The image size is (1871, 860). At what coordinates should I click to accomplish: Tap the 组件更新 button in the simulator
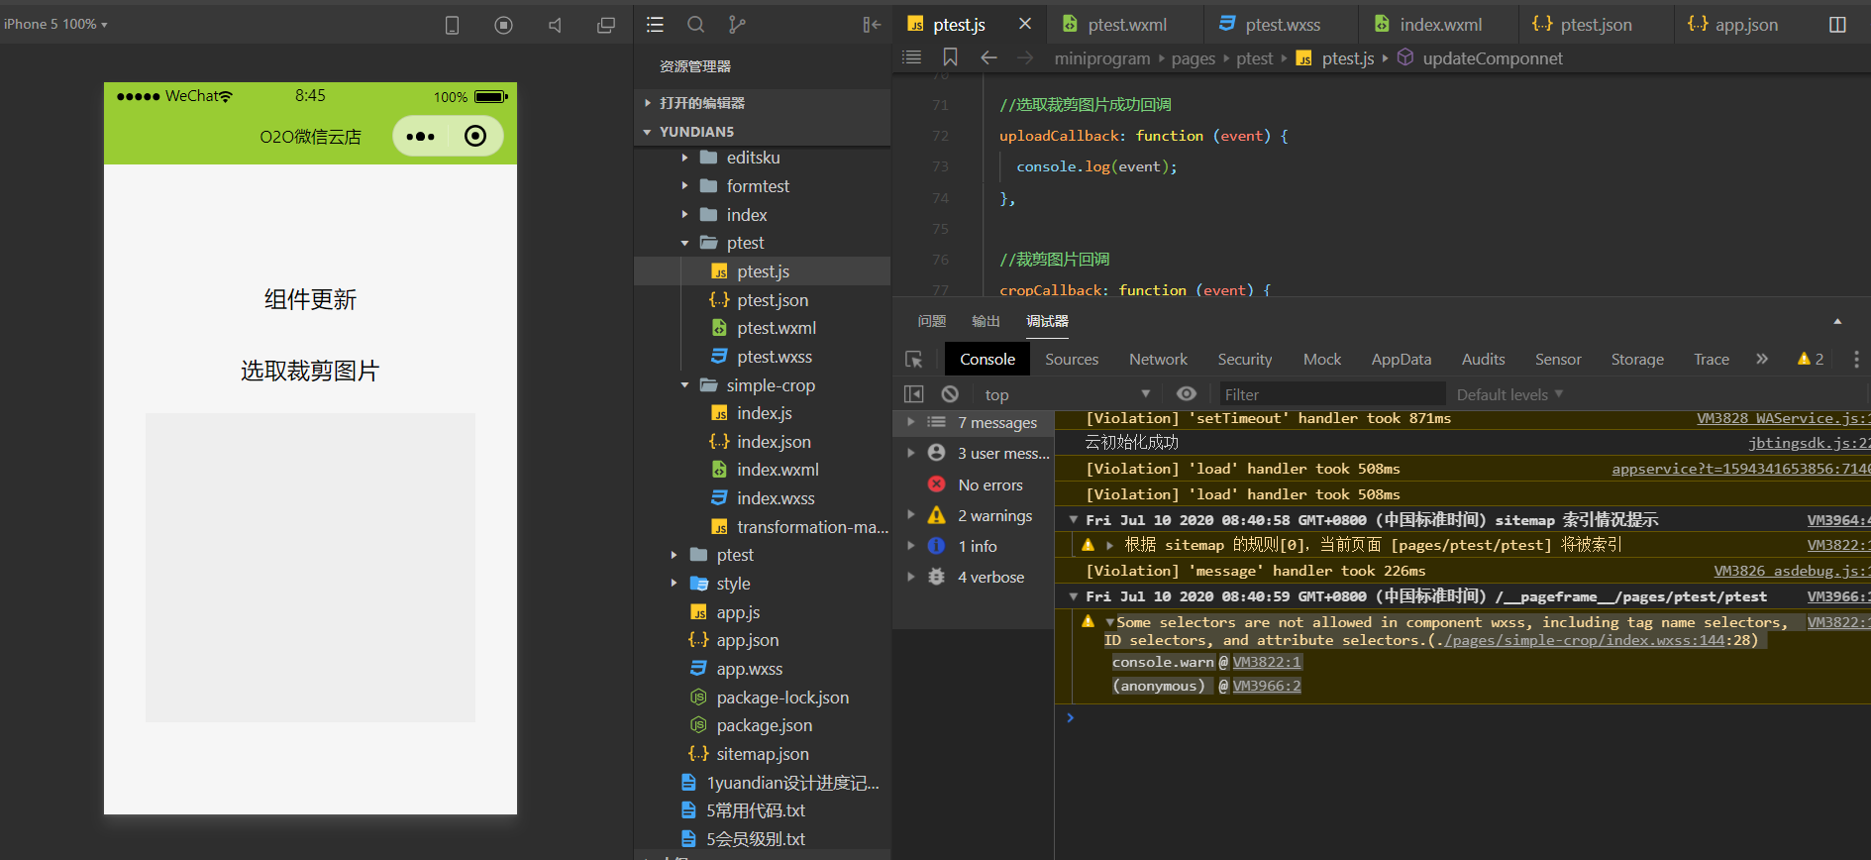coord(310,299)
